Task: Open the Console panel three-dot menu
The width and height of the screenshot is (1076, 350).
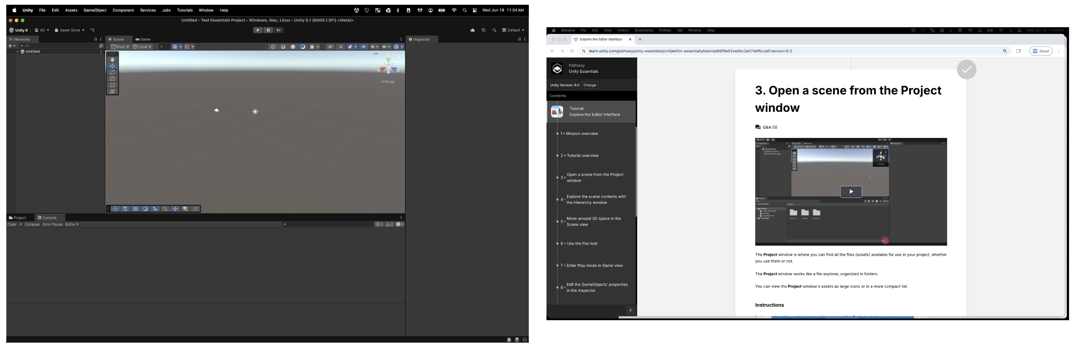Action: click(401, 218)
